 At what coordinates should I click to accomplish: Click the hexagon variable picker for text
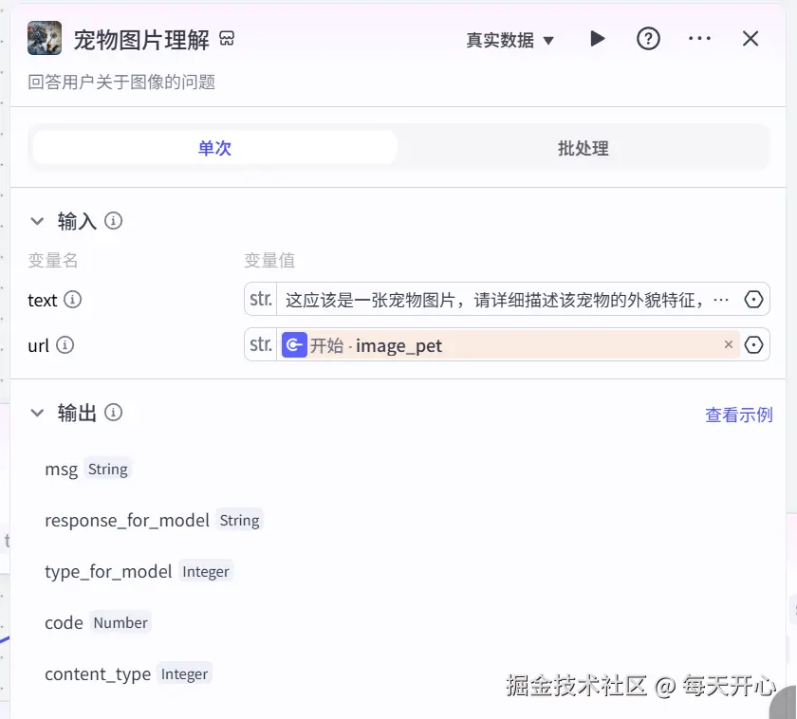(x=753, y=300)
